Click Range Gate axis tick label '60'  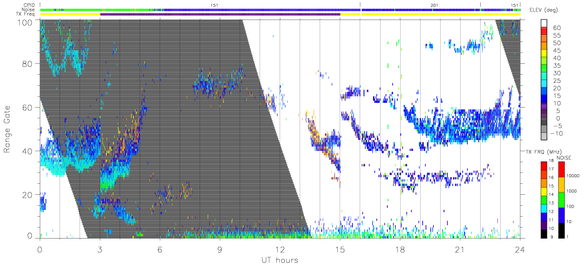28,107
